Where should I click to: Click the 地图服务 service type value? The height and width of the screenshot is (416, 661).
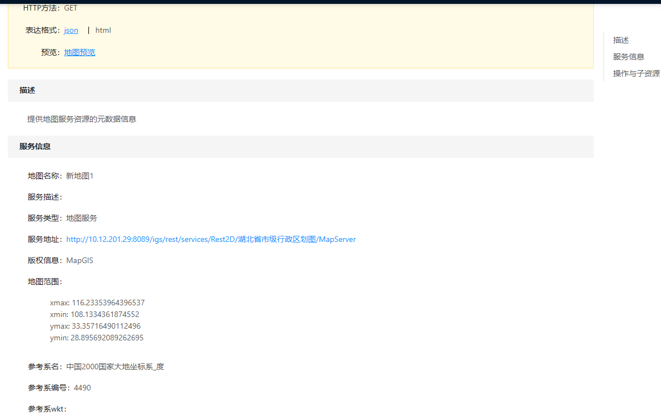(x=82, y=218)
